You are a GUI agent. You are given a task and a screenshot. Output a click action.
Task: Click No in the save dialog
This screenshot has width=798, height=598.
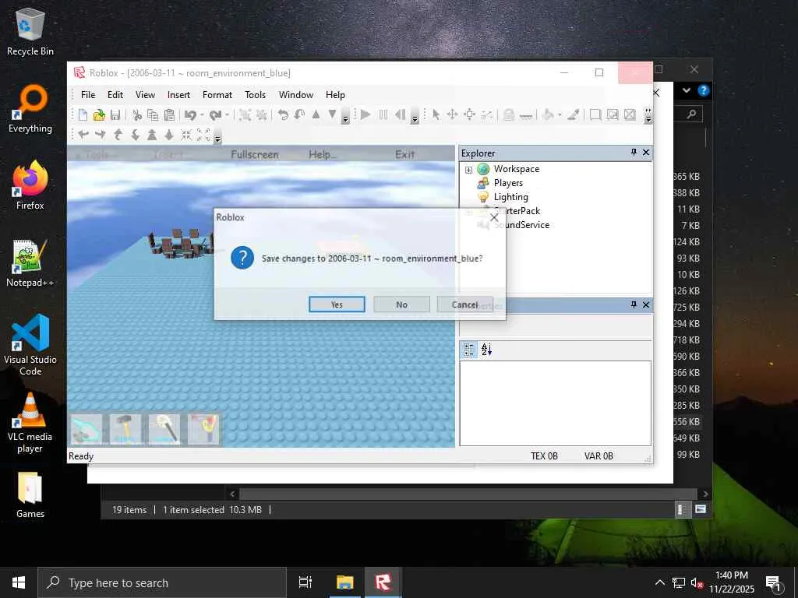pos(401,304)
